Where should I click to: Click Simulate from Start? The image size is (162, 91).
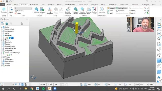(68, 11)
